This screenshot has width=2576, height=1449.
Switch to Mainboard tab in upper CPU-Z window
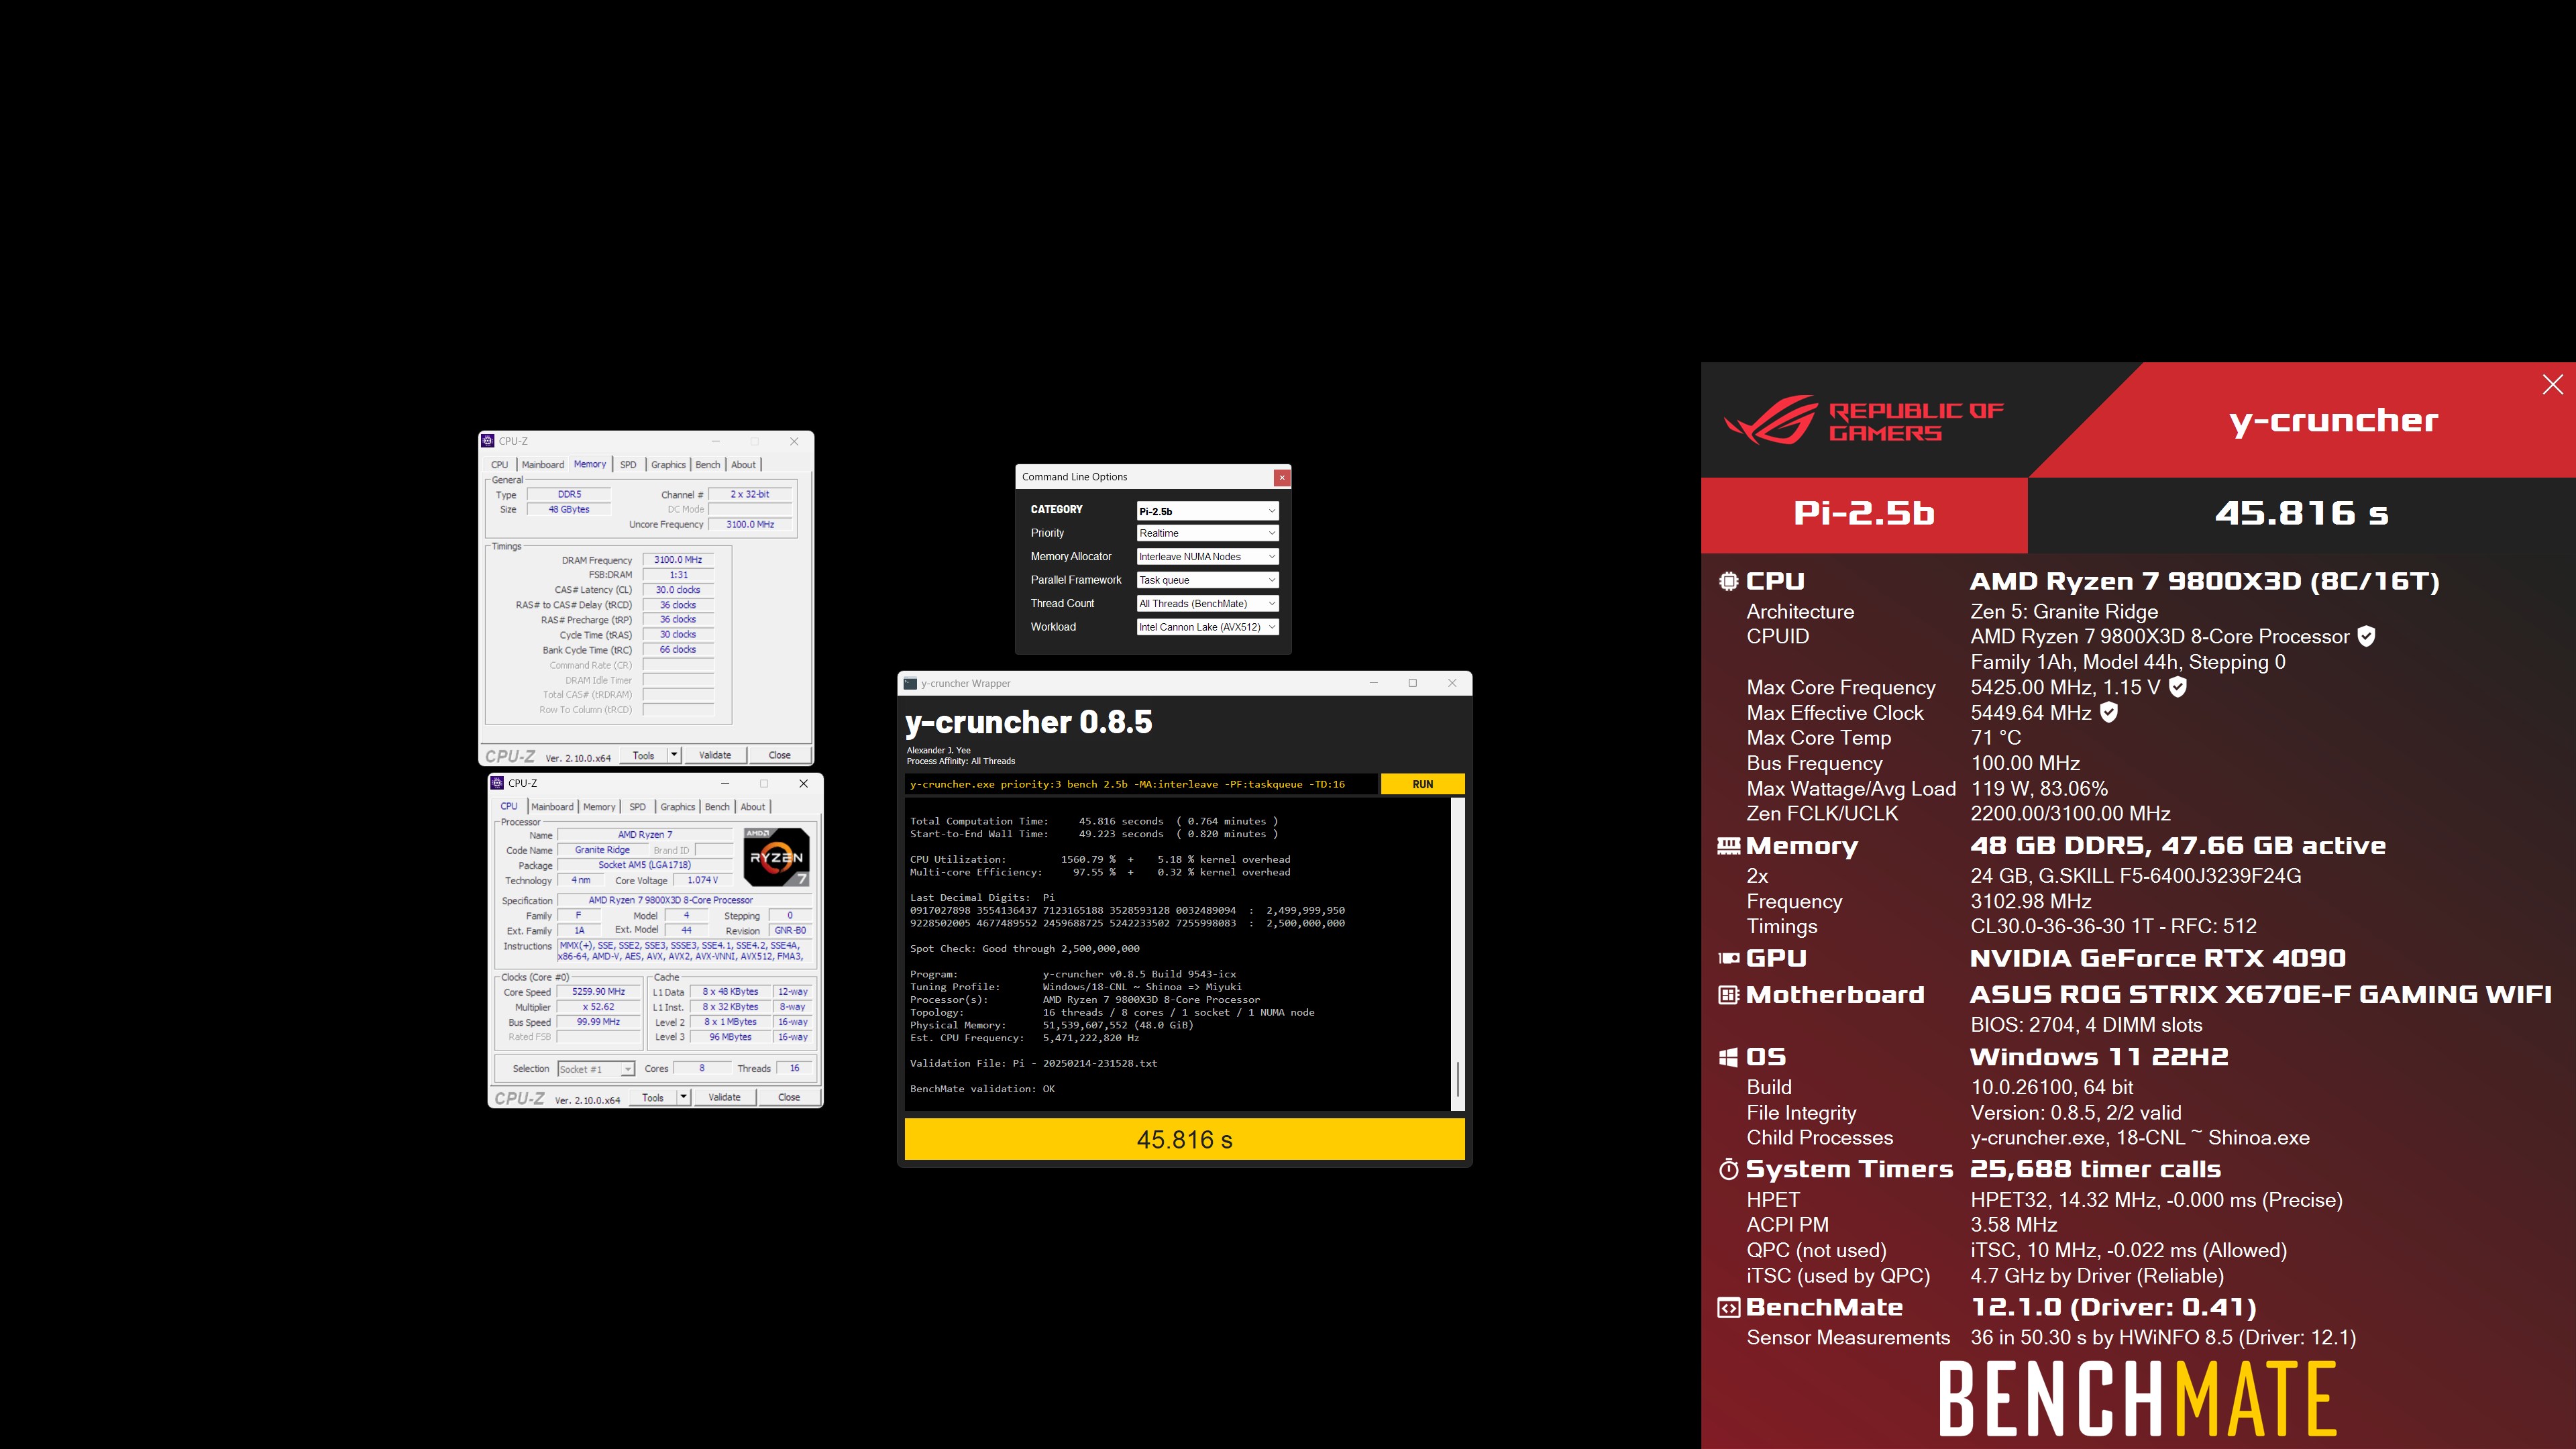tap(543, 465)
